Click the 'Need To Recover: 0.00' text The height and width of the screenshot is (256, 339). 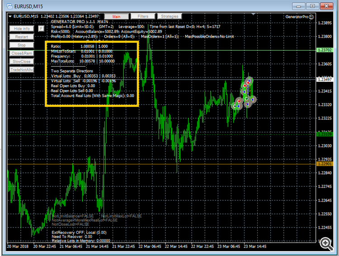click(72, 237)
